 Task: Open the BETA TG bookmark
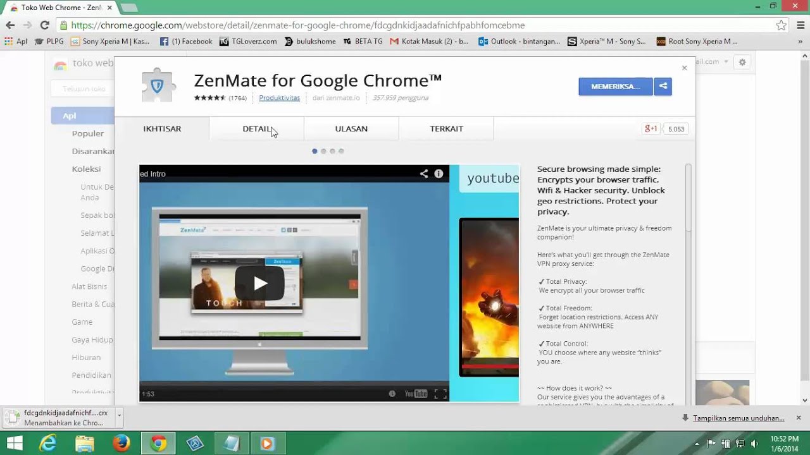(363, 41)
